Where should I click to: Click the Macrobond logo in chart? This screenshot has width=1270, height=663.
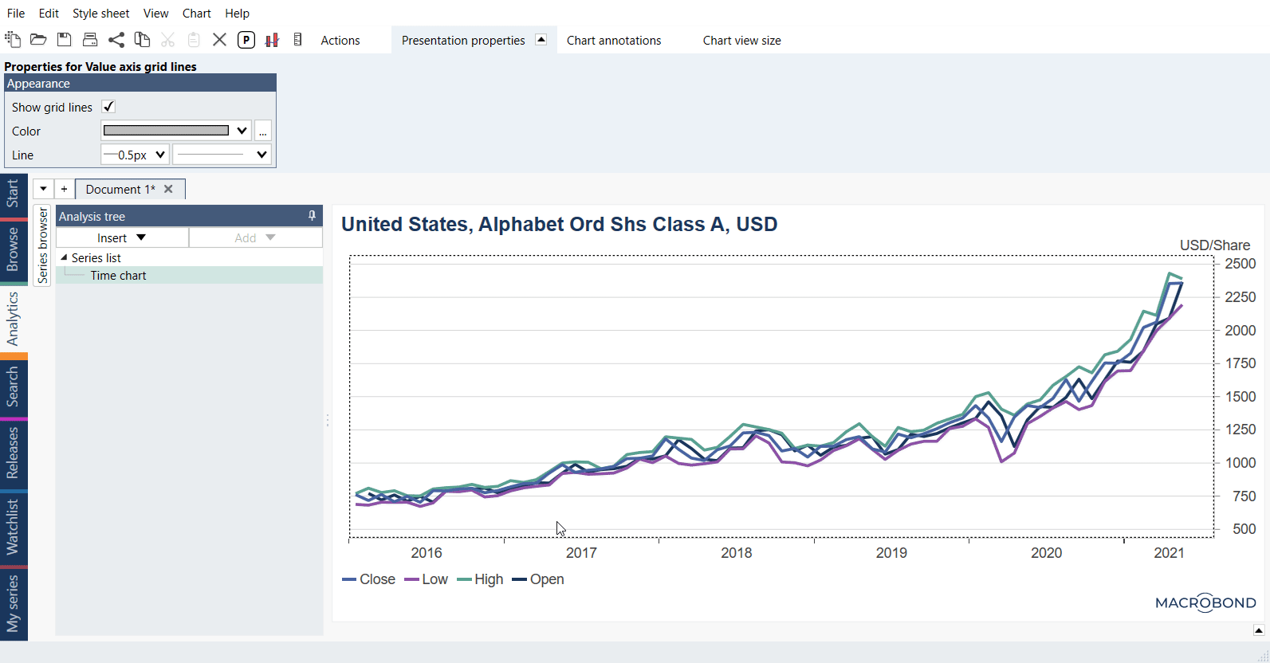(x=1205, y=602)
